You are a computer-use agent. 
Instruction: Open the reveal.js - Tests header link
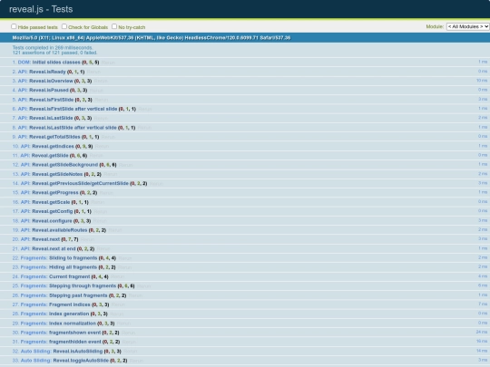click(x=41, y=9)
